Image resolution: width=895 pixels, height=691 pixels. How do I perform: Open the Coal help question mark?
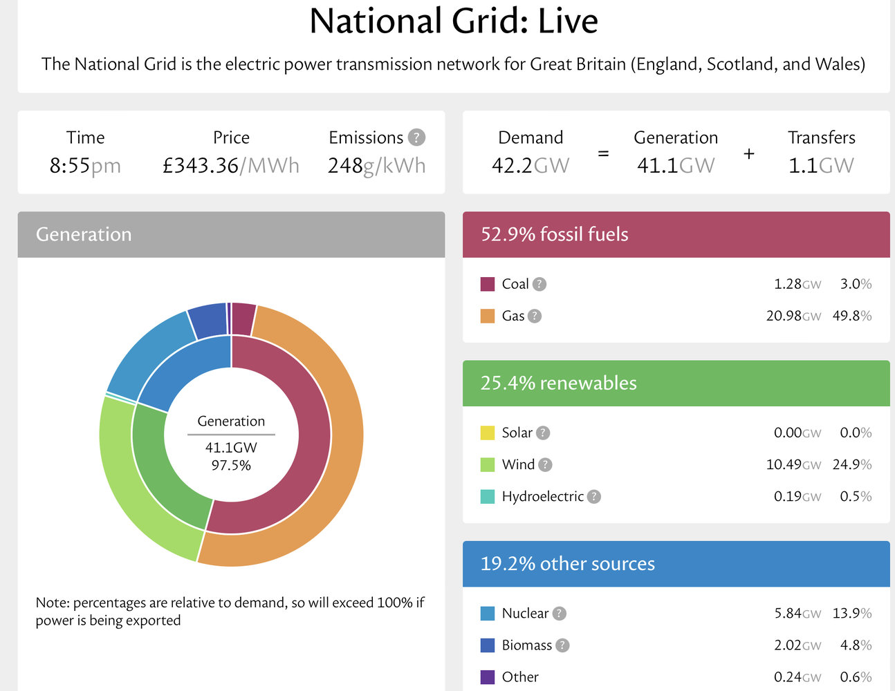539,284
